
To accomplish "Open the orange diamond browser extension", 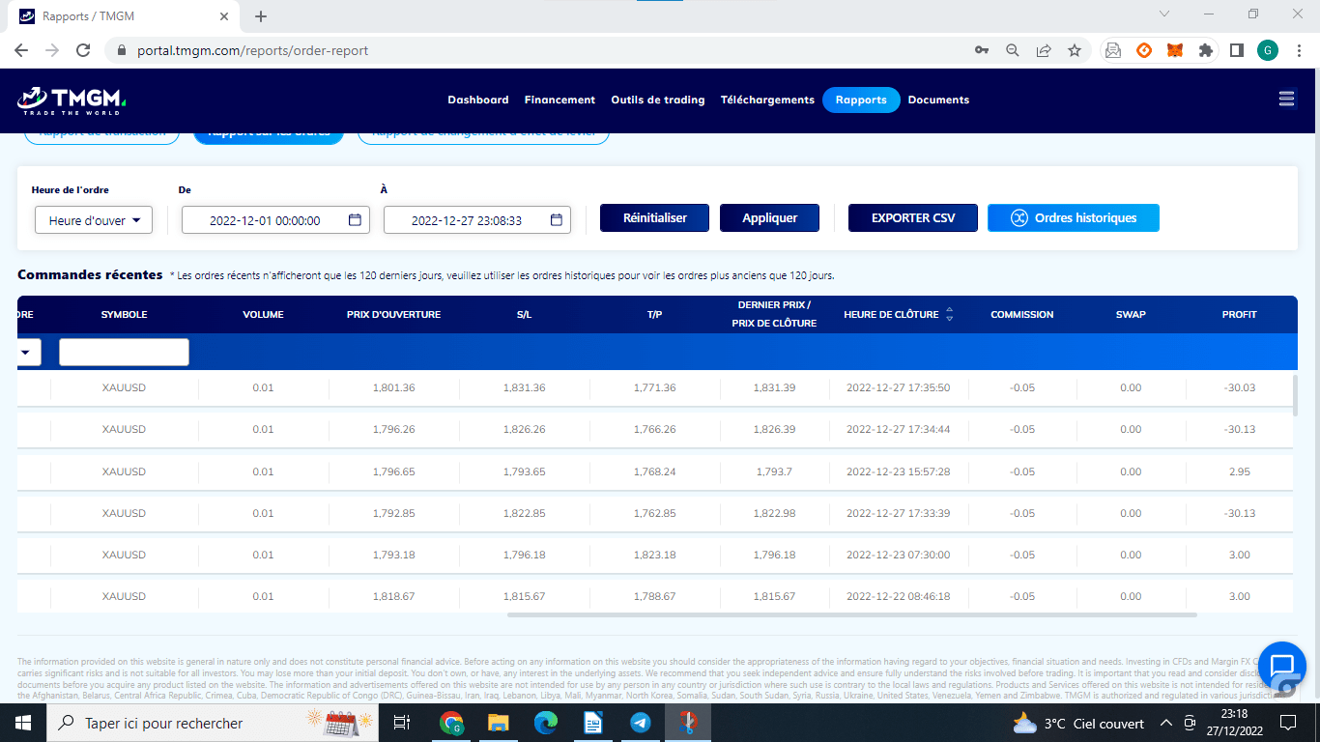I will coord(1144,50).
